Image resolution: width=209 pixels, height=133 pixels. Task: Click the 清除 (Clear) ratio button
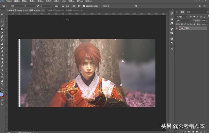point(56,6)
